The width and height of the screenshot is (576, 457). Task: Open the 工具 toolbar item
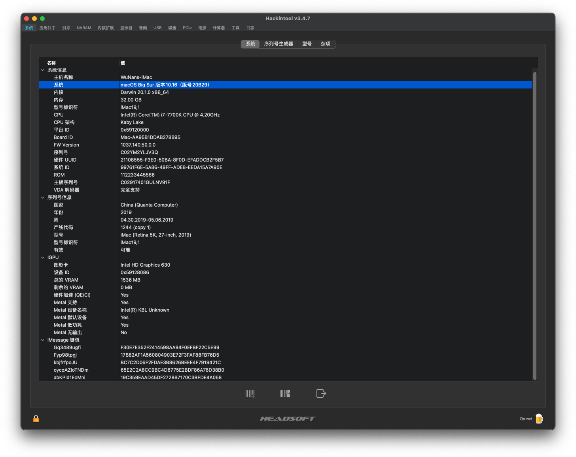click(235, 28)
